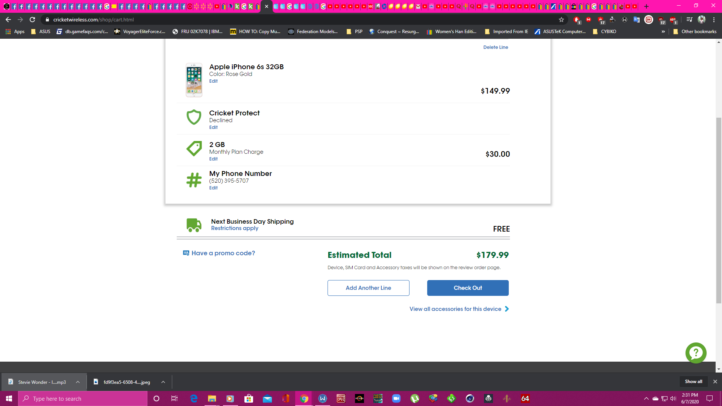Click the Google Translate extension icon

pos(637,20)
